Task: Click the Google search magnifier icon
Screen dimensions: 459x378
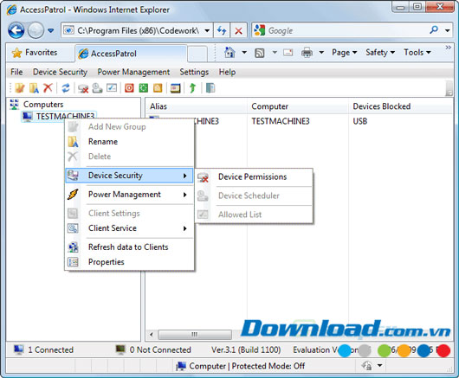Action: pyautogui.click(x=434, y=30)
